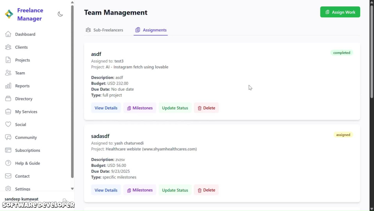Delete the sadasdf assignment
This screenshot has width=374, height=211.
(x=206, y=190)
